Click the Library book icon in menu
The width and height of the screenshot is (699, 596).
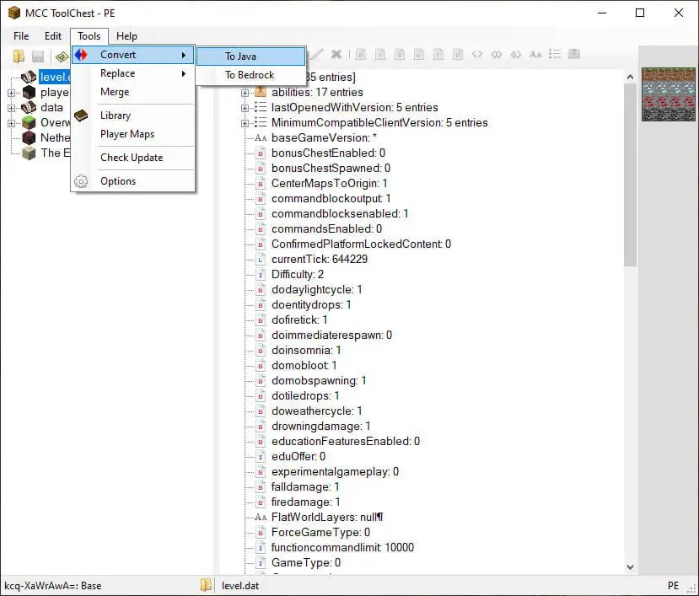point(81,115)
